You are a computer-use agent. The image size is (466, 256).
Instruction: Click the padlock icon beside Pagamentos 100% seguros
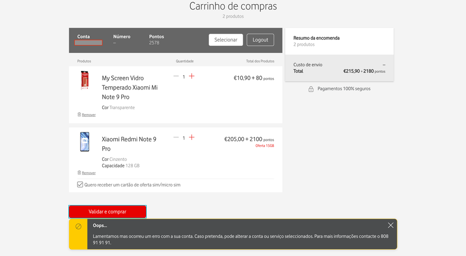[311, 89]
